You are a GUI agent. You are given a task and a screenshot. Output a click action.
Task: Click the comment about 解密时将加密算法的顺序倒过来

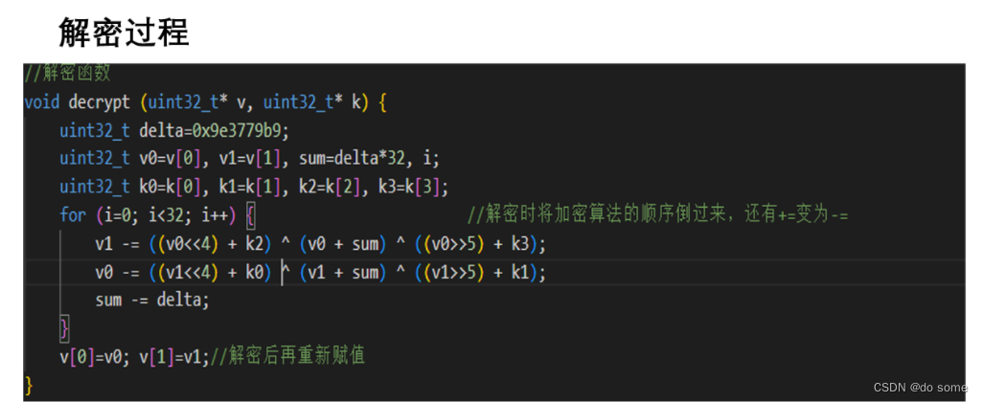657,215
